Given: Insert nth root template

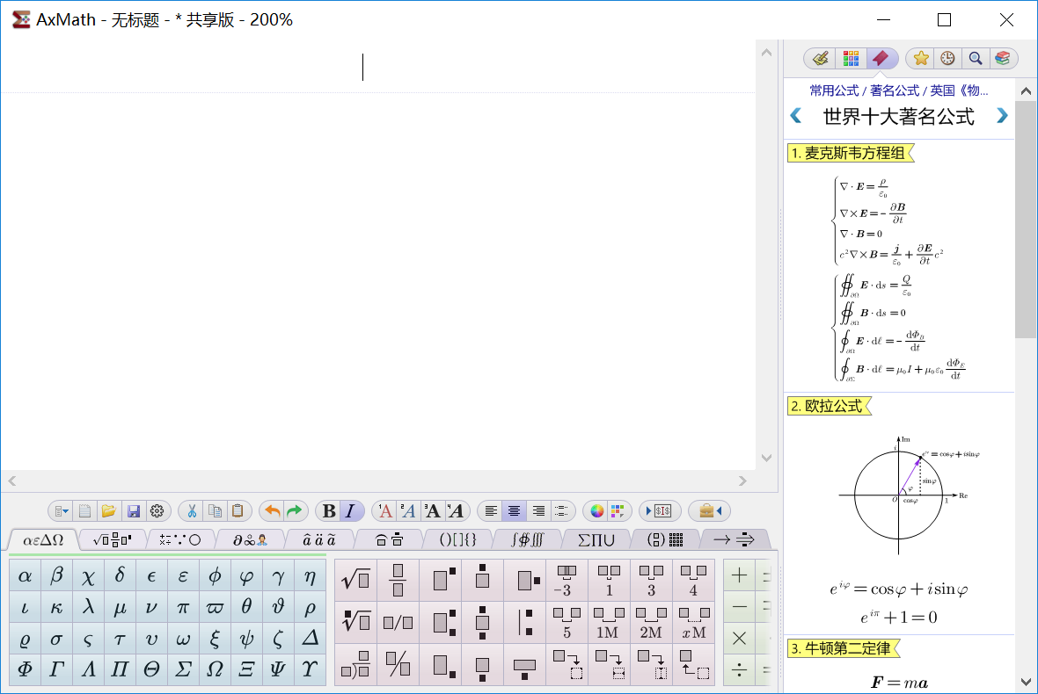Looking at the screenshot, I should click(x=356, y=622).
